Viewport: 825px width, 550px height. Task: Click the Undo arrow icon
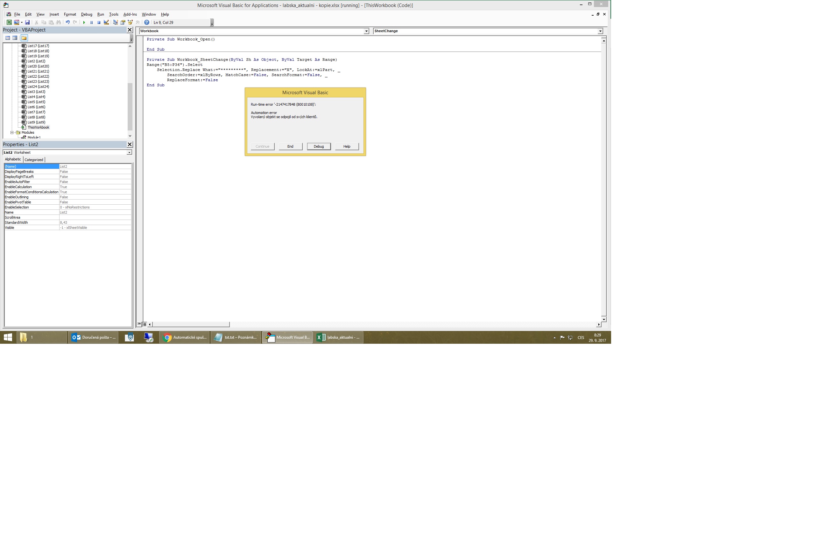pyautogui.click(x=67, y=23)
